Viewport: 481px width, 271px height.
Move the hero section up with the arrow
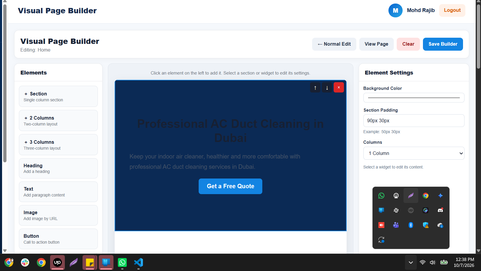pyautogui.click(x=315, y=87)
